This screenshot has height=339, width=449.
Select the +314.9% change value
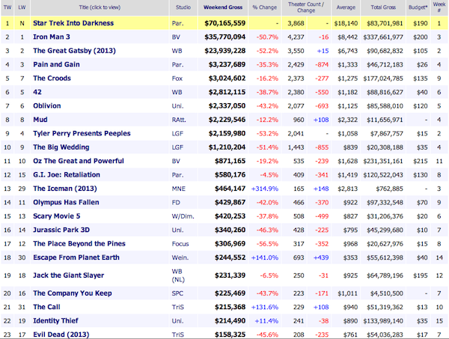(265, 189)
